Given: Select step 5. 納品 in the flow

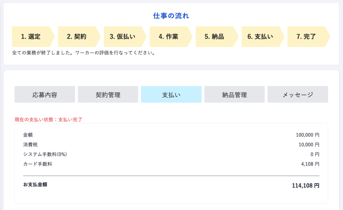Looking at the screenshot, I should coord(214,37).
